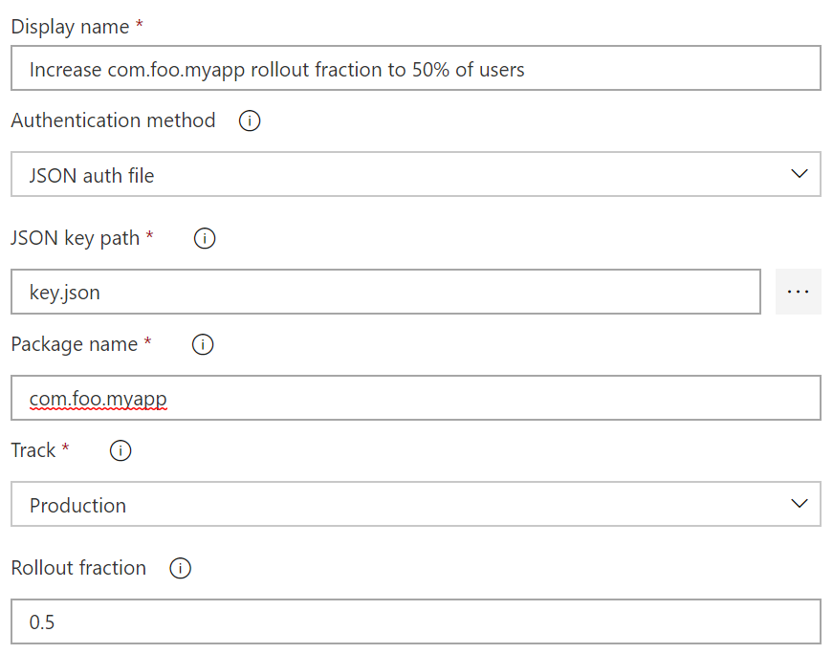Click the Package name label

pyautogui.click(x=75, y=344)
